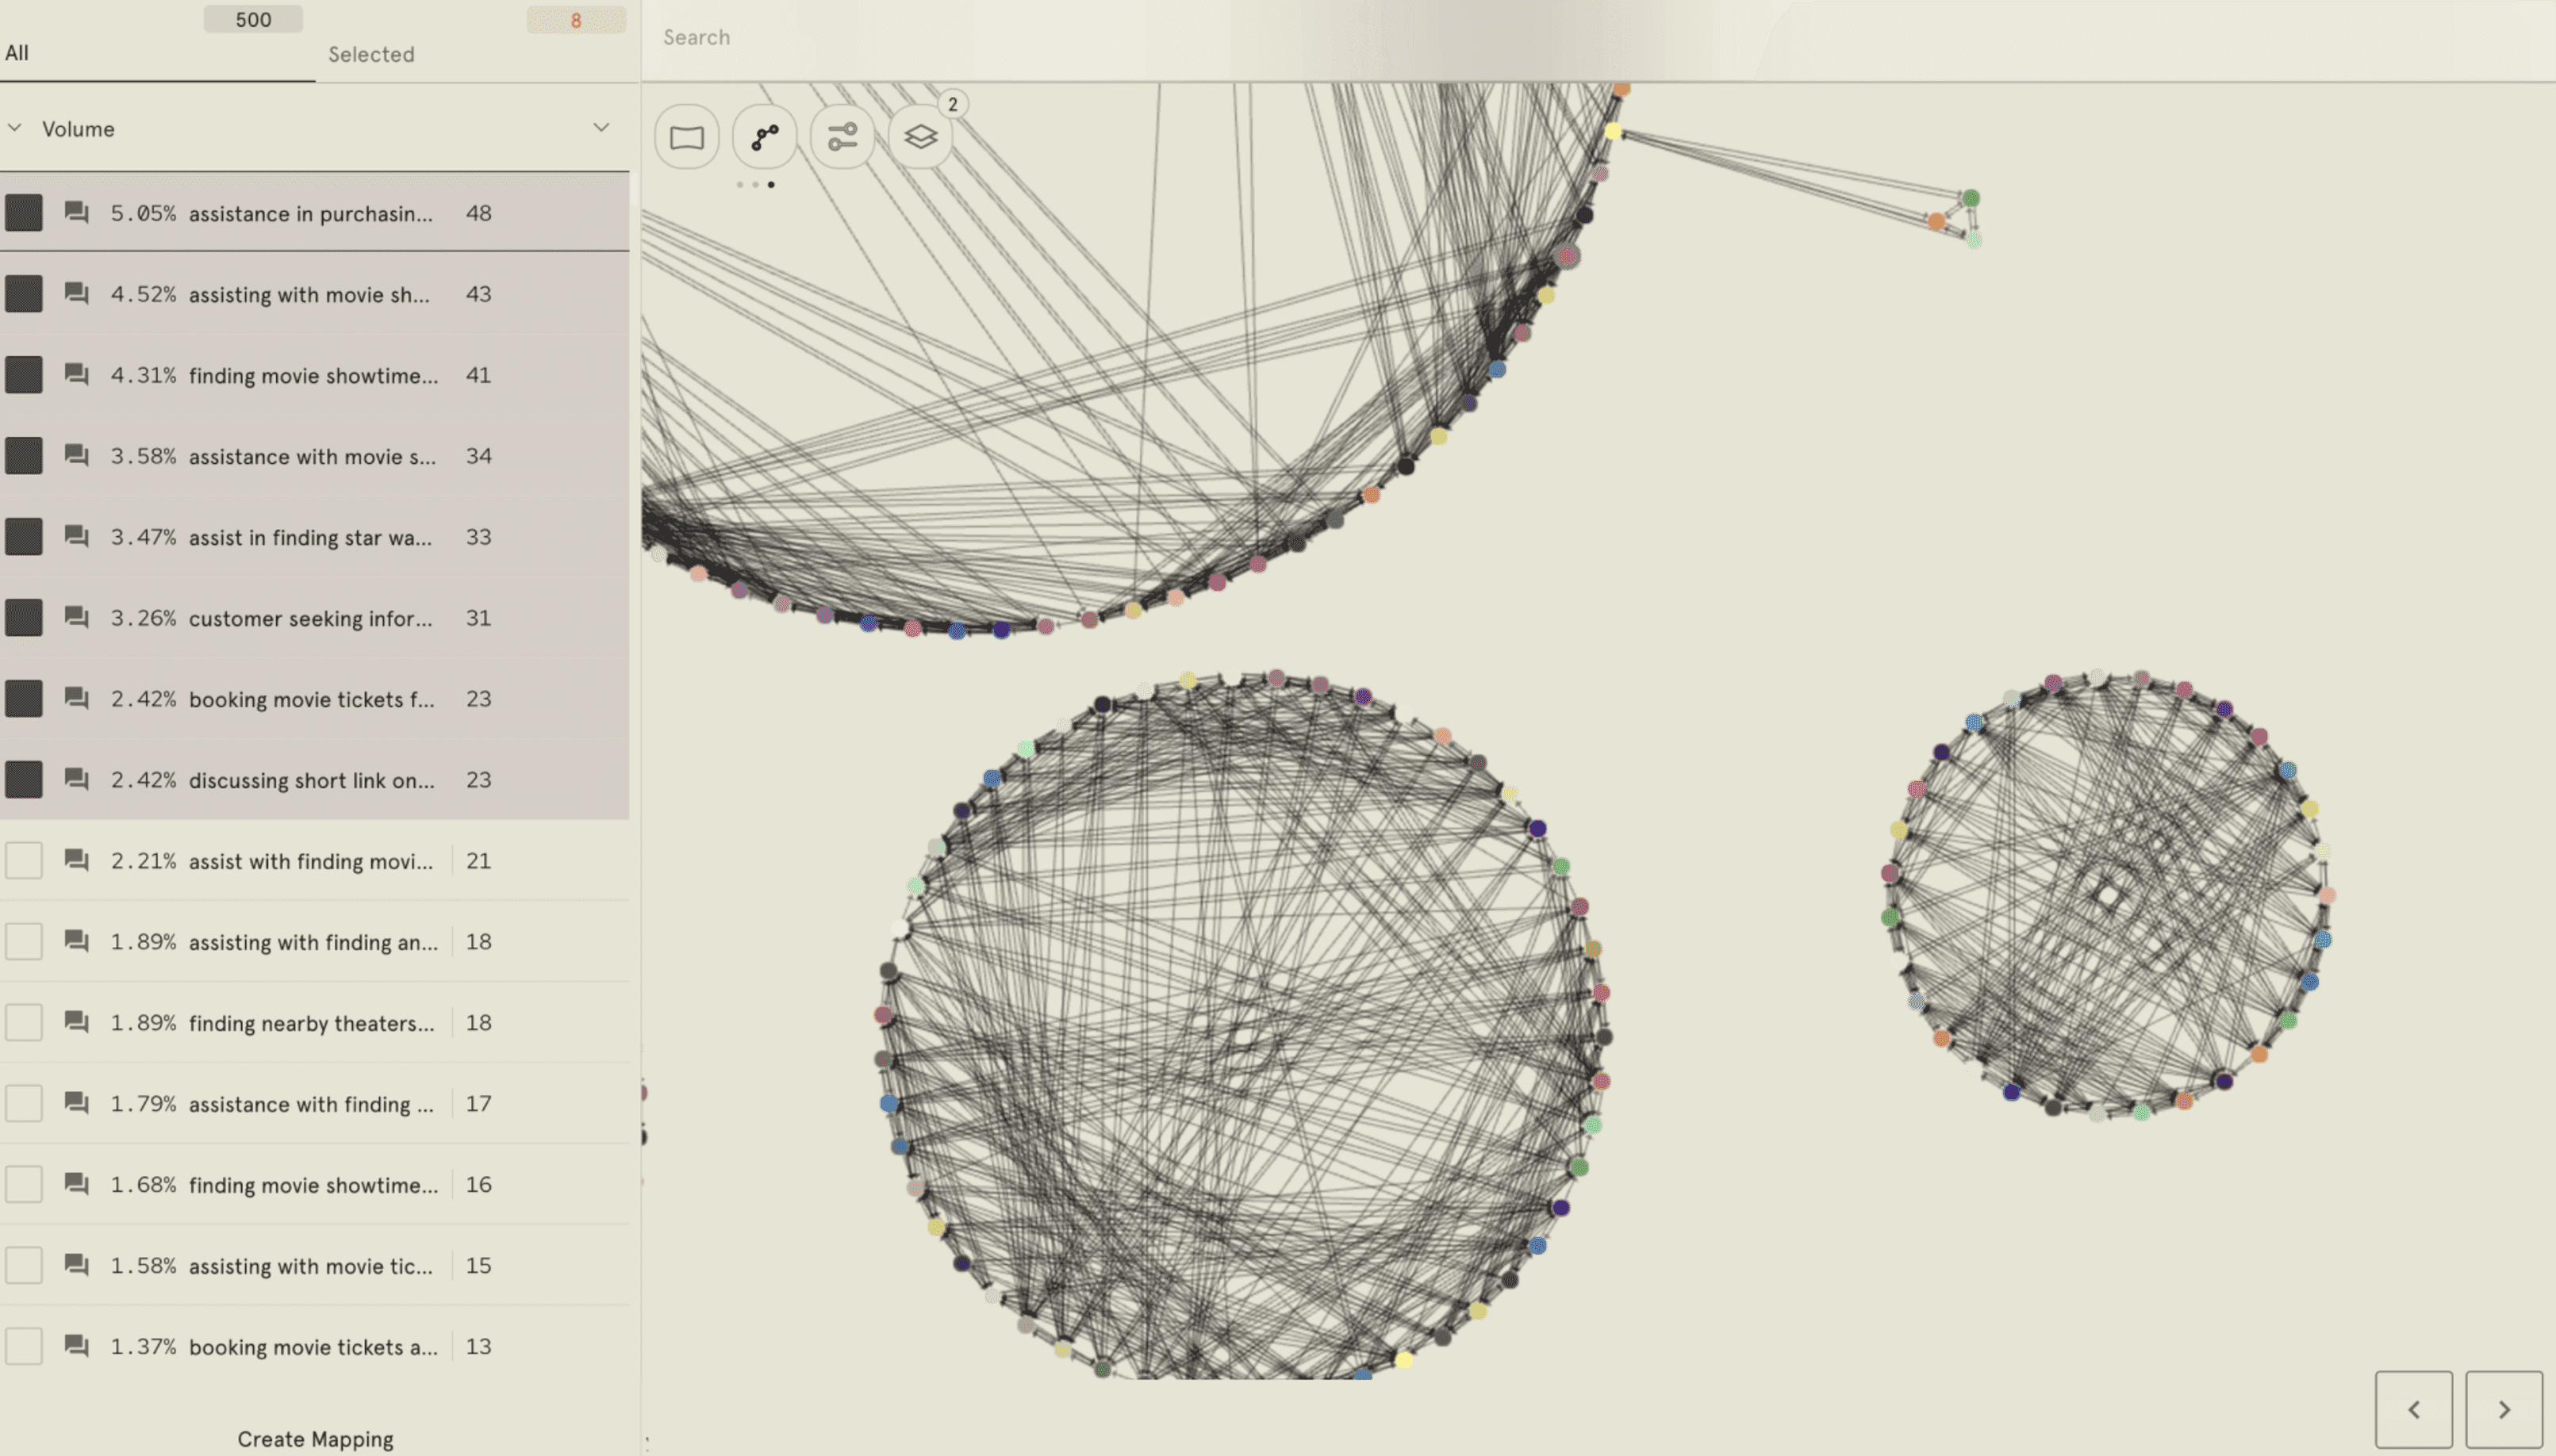Click the Create Mapping button
Screen dimensions: 2556x1456
[315, 1438]
